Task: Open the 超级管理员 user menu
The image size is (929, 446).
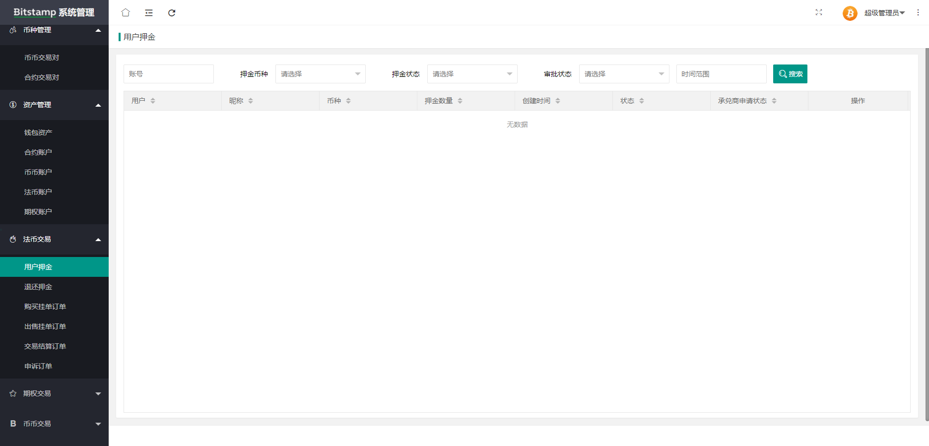Action: click(x=884, y=13)
